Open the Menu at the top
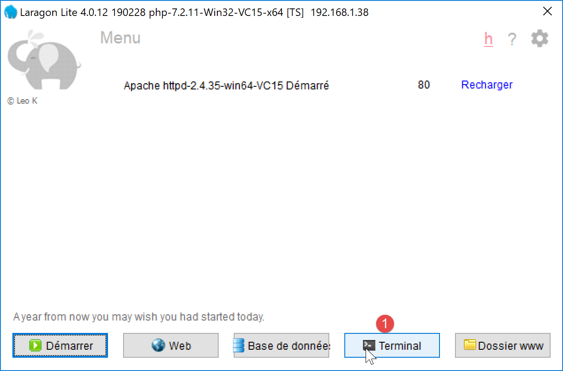The image size is (563, 371). click(x=120, y=38)
